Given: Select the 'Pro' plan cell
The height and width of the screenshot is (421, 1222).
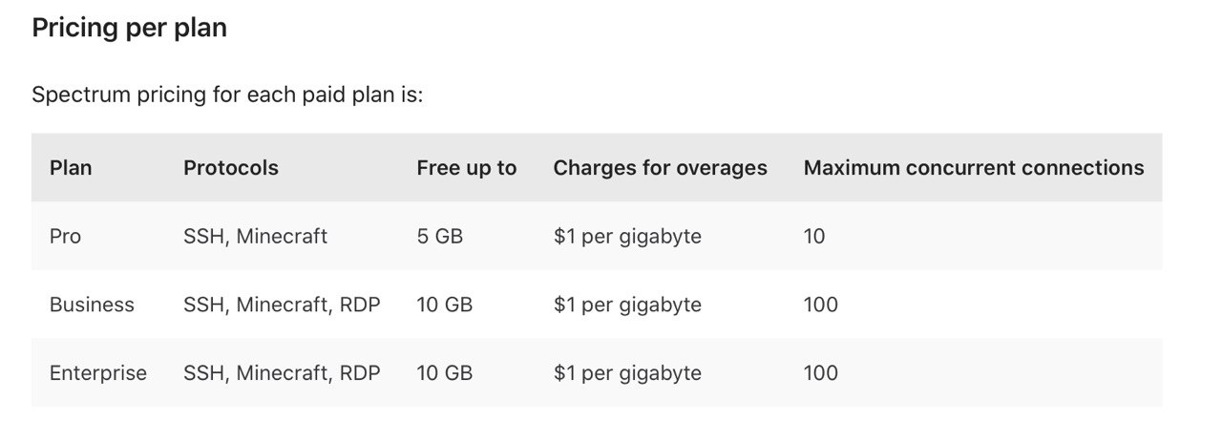Looking at the screenshot, I should (x=65, y=236).
